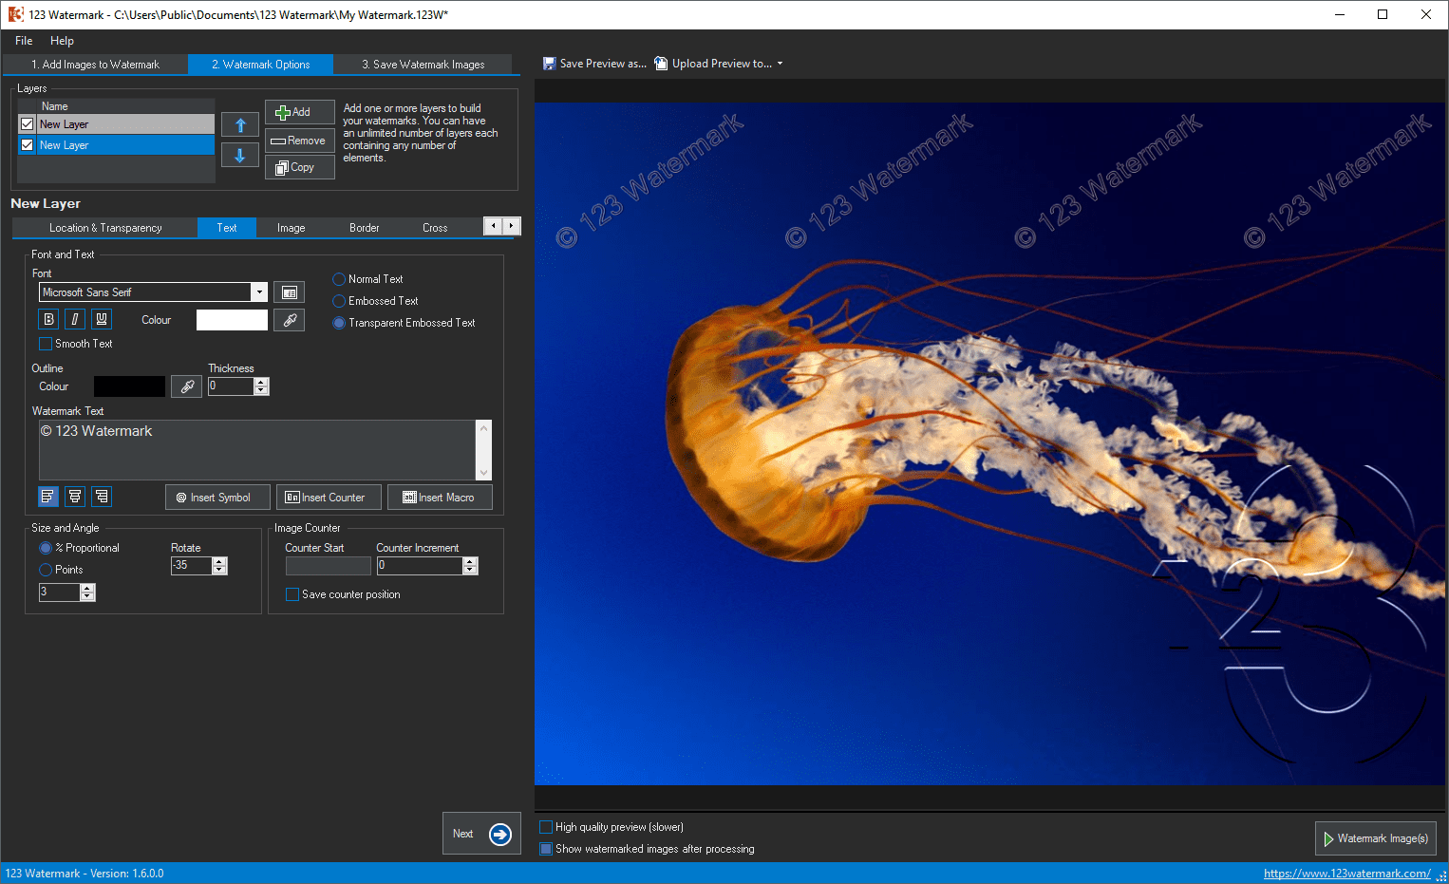This screenshot has width=1449, height=884.
Task: Increase Counter Increment value
Action: (x=470, y=561)
